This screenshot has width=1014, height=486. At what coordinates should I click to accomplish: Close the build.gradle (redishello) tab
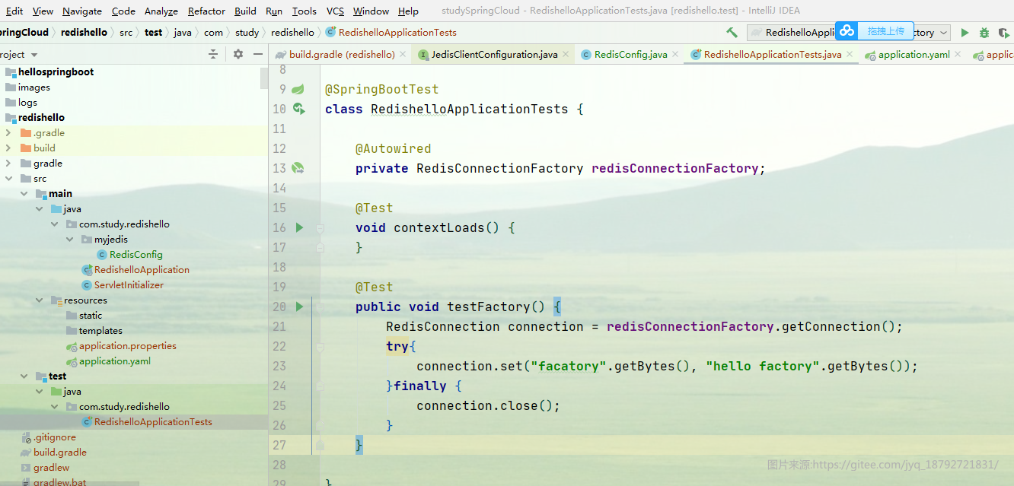pyautogui.click(x=403, y=55)
